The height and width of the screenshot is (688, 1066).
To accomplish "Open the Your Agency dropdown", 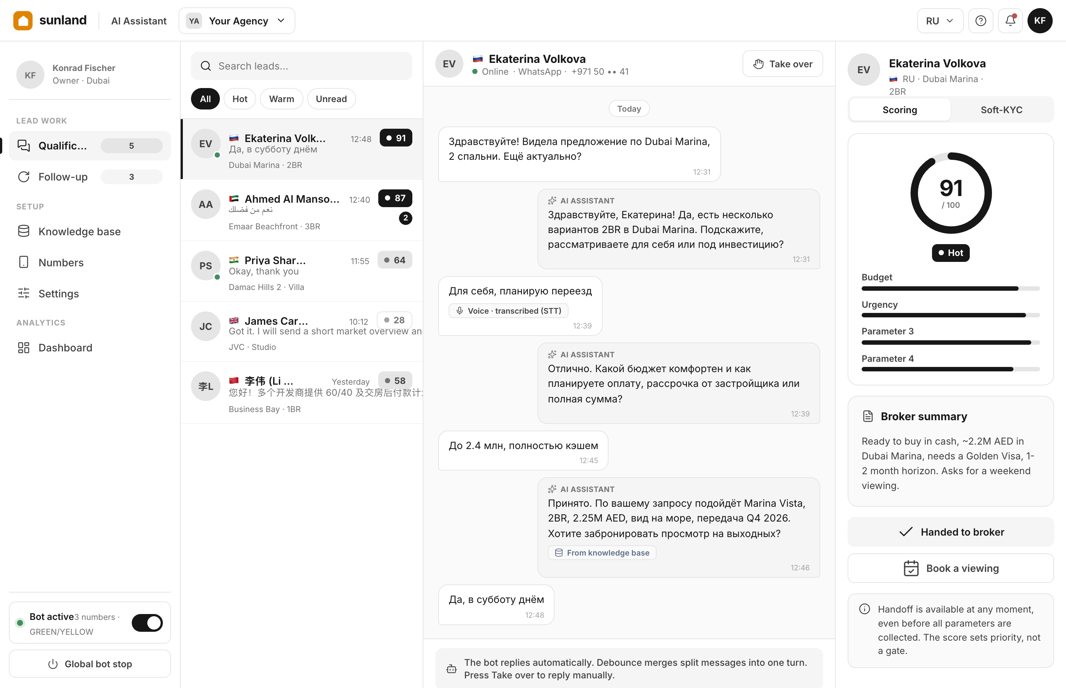I will (x=237, y=21).
